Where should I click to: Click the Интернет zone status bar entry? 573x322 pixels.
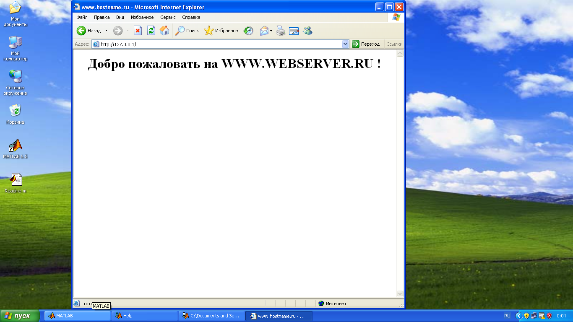pyautogui.click(x=333, y=303)
